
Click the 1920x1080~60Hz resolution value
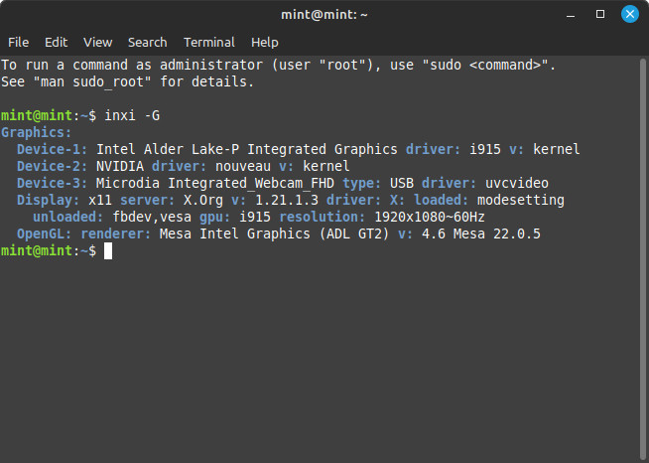pos(430,217)
